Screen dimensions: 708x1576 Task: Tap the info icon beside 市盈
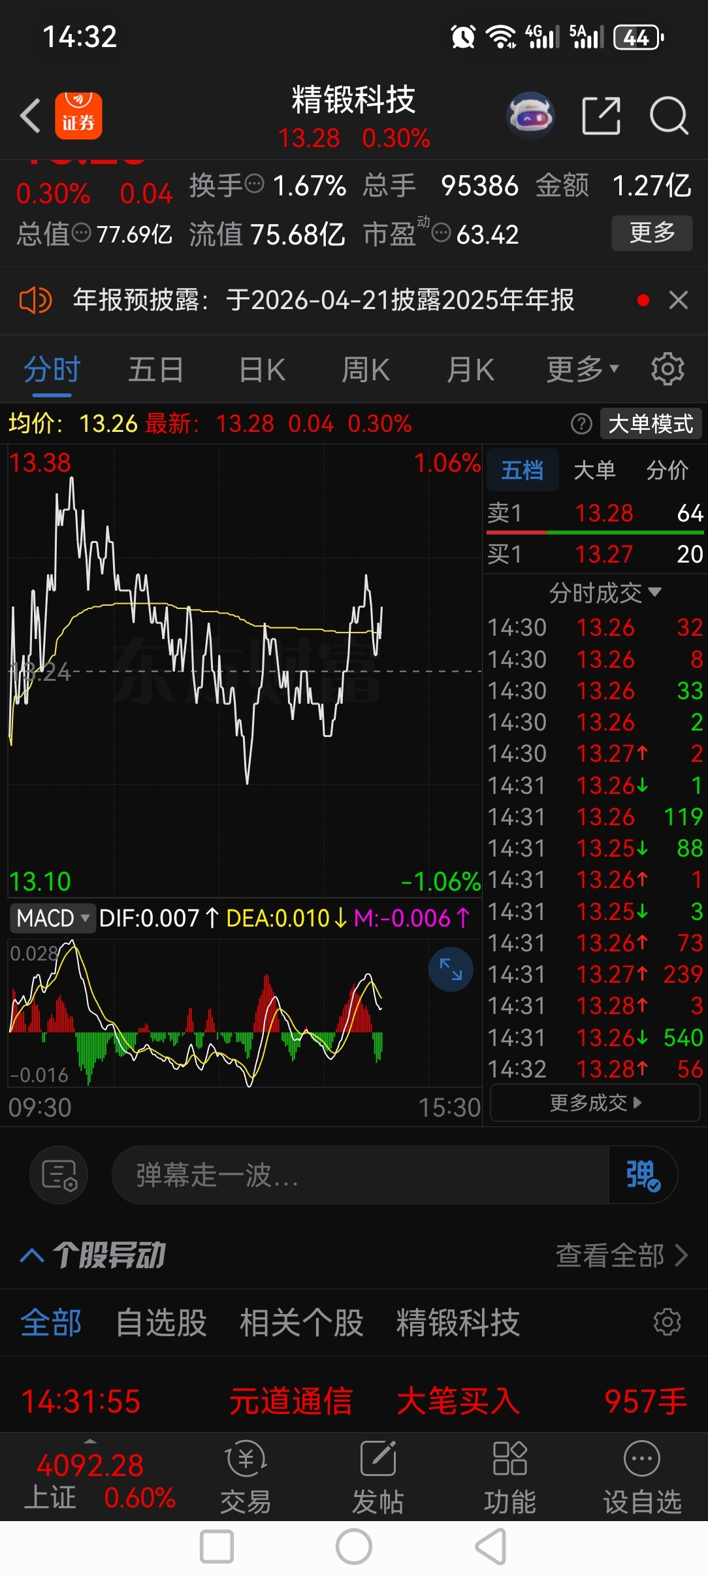click(442, 233)
